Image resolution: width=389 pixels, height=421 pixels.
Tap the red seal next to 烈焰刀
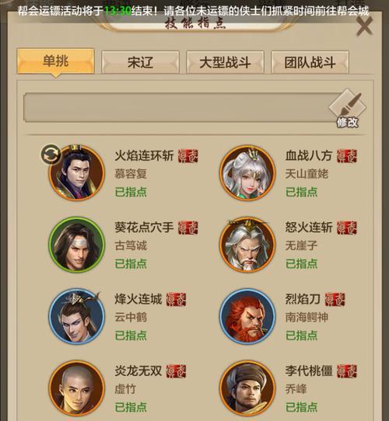[335, 299]
